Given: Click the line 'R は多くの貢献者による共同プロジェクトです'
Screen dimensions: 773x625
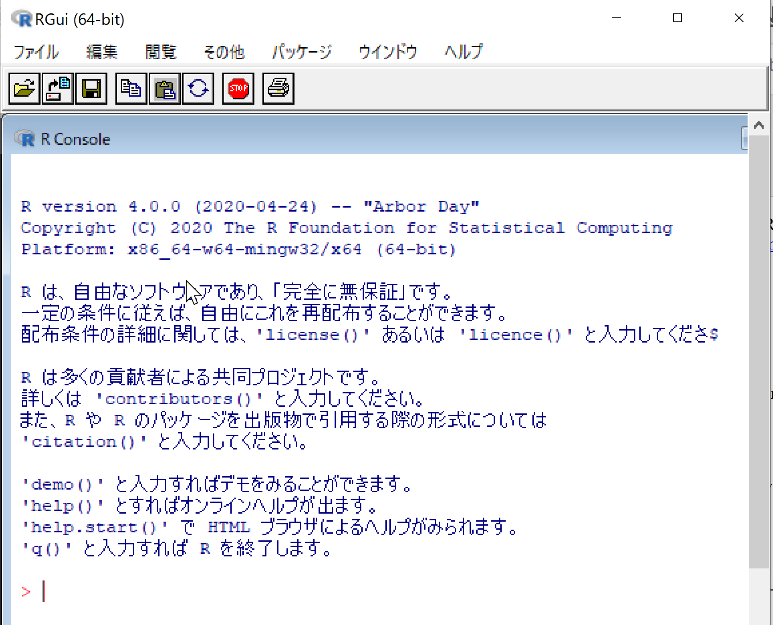Looking at the screenshot, I should (x=200, y=377).
